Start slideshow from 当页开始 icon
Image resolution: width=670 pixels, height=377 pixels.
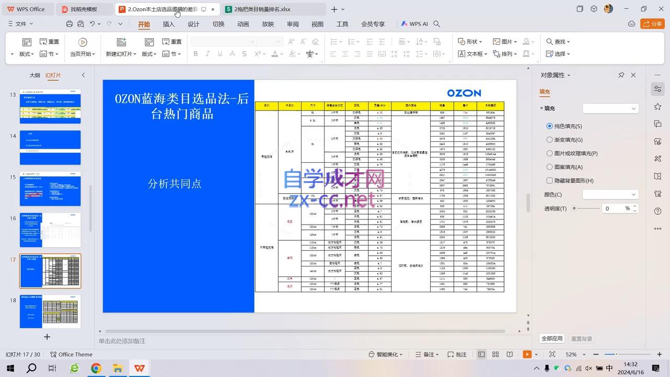tap(82, 42)
